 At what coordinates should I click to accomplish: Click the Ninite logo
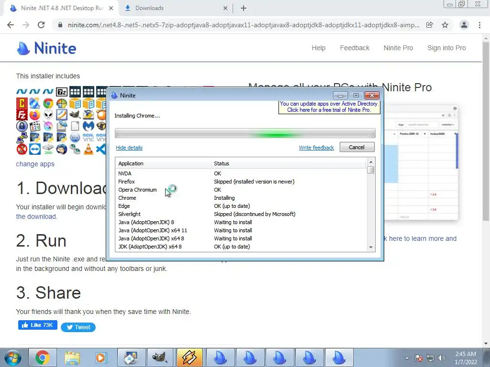[x=46, y=48]
